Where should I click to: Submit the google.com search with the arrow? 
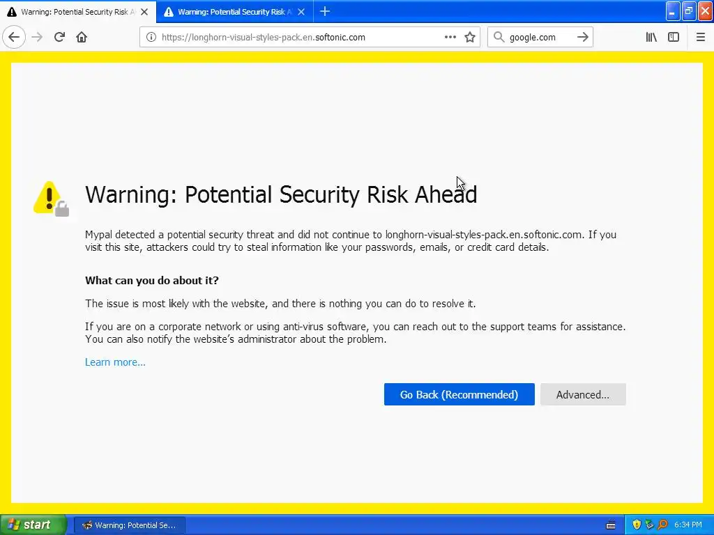[x=583, y=38]
